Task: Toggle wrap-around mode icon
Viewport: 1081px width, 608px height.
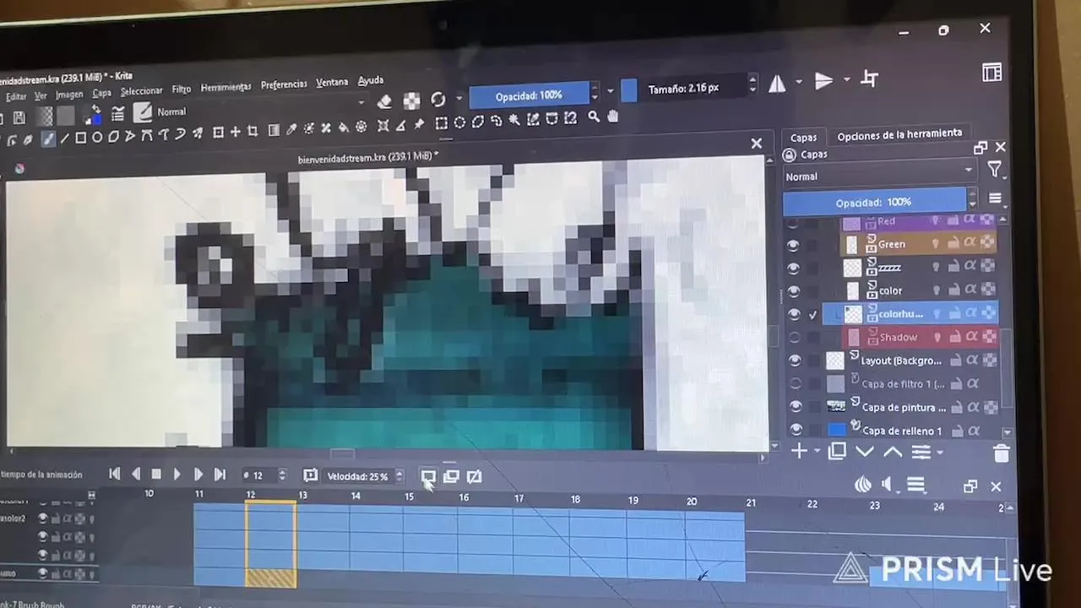Action: (x=869, y=79)
